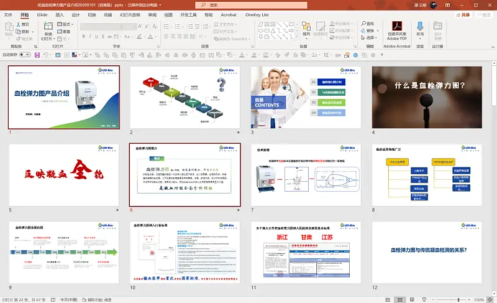Click the blue circle icon in quick access toolbar
Viewport: 497px width, 303px height.
click(x=355, y=55)
